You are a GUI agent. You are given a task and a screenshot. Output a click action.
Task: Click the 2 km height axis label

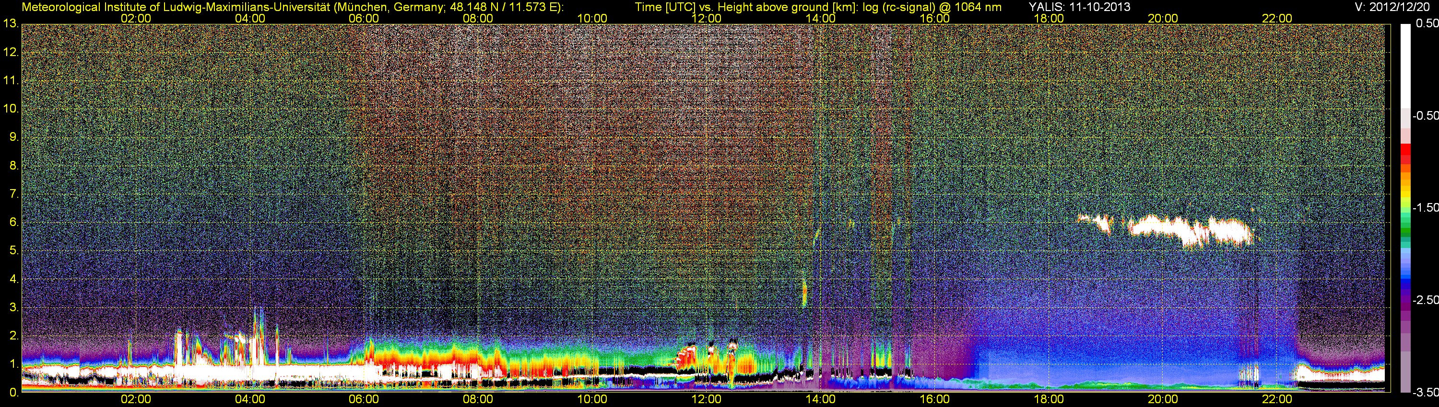tap(14, 336)
